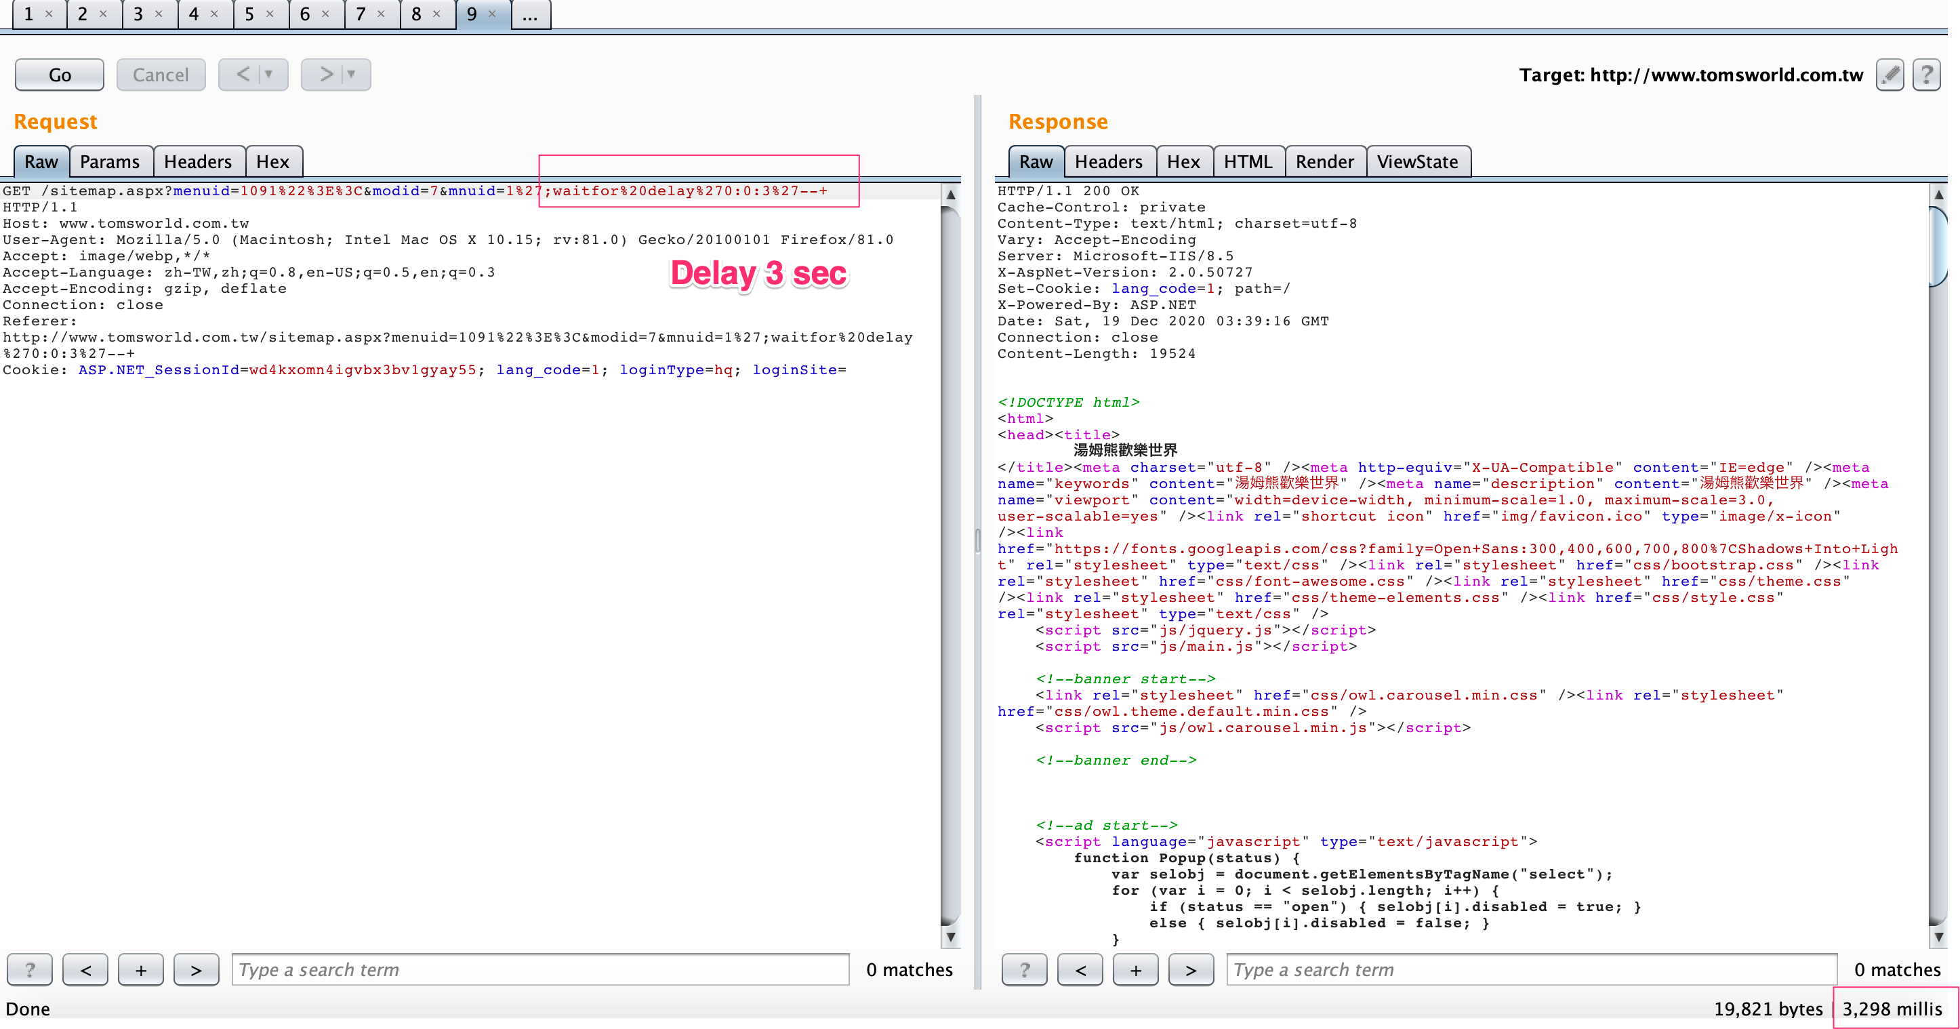Close Repeater tab 4

pos(213,14)
